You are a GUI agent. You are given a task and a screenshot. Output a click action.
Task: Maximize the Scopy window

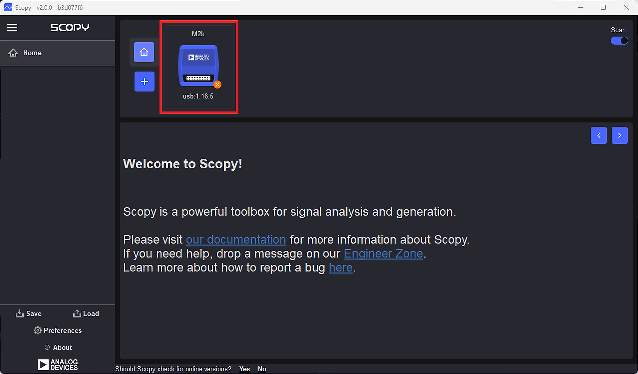point(603,7)
